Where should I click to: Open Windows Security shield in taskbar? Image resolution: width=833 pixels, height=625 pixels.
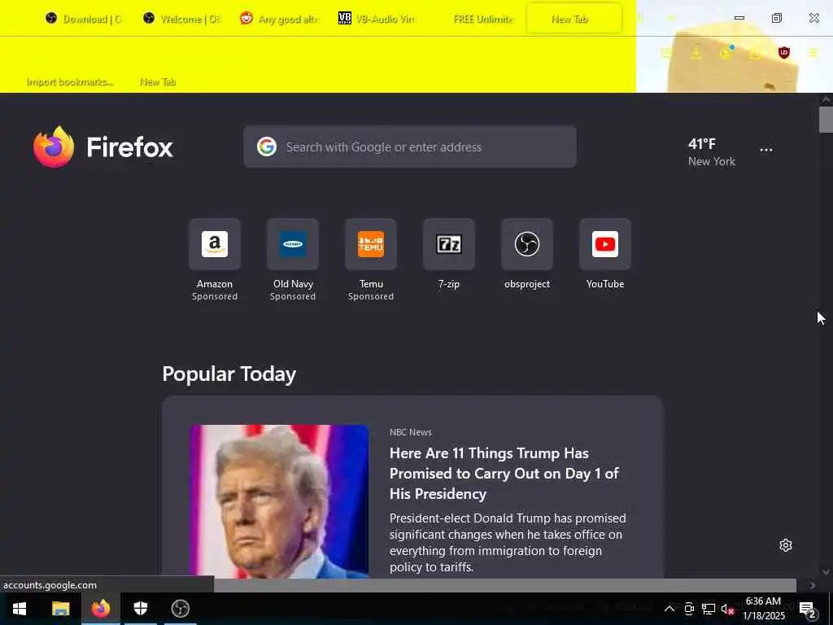(x=140, y=609)
